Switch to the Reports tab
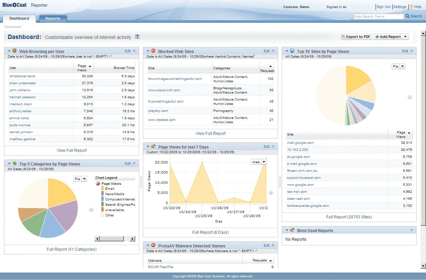The width and height of the screenshot is (426, 280). tap(53, 19)
